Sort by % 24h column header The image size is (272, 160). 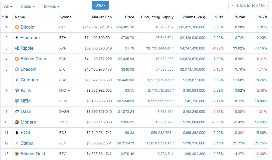(x=240, y=17)
